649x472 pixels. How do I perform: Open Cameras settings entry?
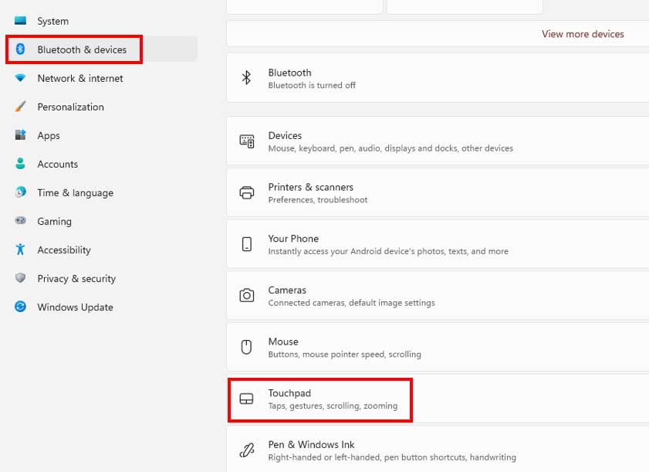(438, 295)
